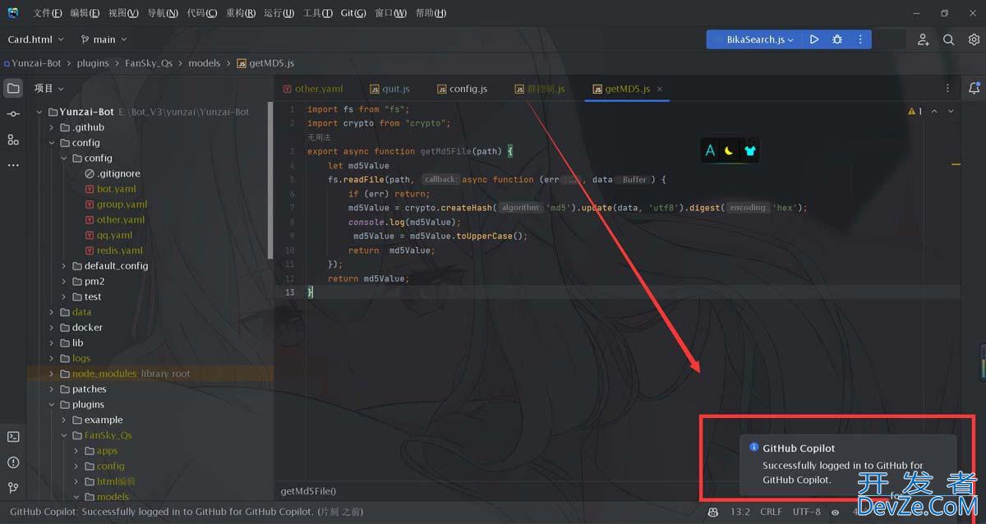This screenshot has height=524, width=986.
Task: Open the Notifications bell
Action: coord(974,88)
